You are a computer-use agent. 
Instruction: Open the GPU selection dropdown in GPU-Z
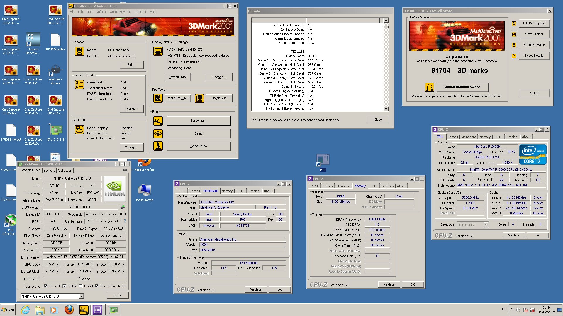pos(81,296)
